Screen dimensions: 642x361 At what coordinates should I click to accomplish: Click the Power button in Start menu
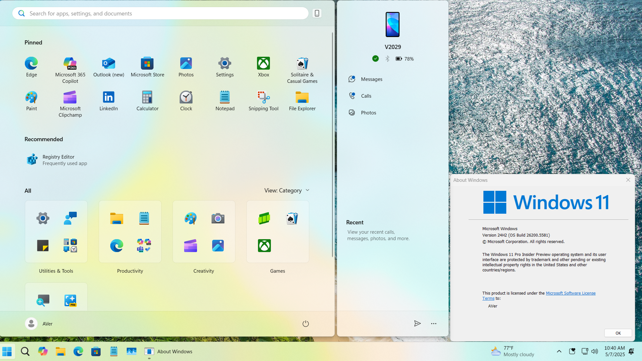tap(306, 324)
